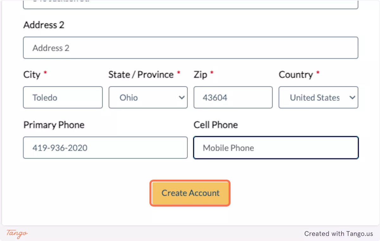Select the Zip field showing 43604
The width and height of the screenshot is (380, 241).
[233, 97]
